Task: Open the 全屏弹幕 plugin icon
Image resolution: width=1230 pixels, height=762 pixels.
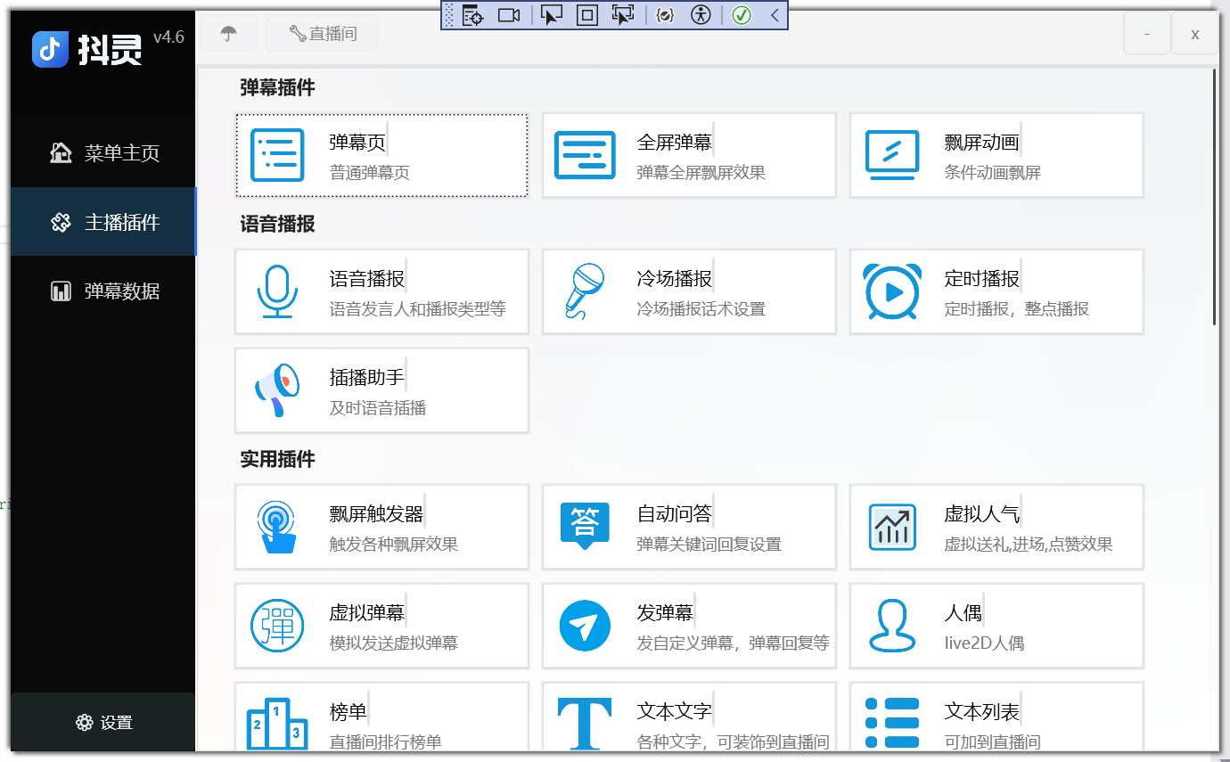Action: [x=585, y=155]
